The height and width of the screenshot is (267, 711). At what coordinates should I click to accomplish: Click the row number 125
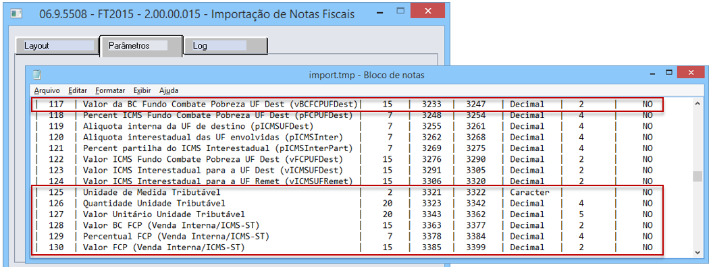56,192
